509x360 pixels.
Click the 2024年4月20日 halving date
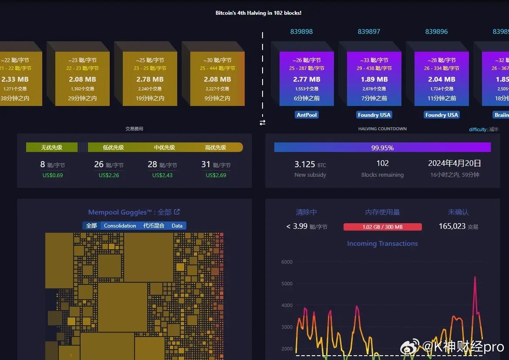click(x=455, y=163)
